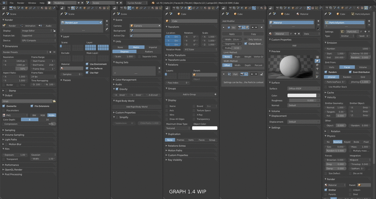Click Add under material Custom Properties

click(294, 45)
